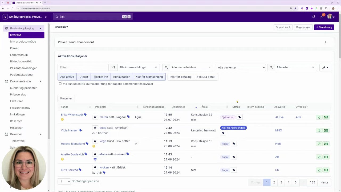Select the Faktura betalt filter tab
The width and height of the screenshot is (341, 192).
pyautogui.click(x=206, y=77)
